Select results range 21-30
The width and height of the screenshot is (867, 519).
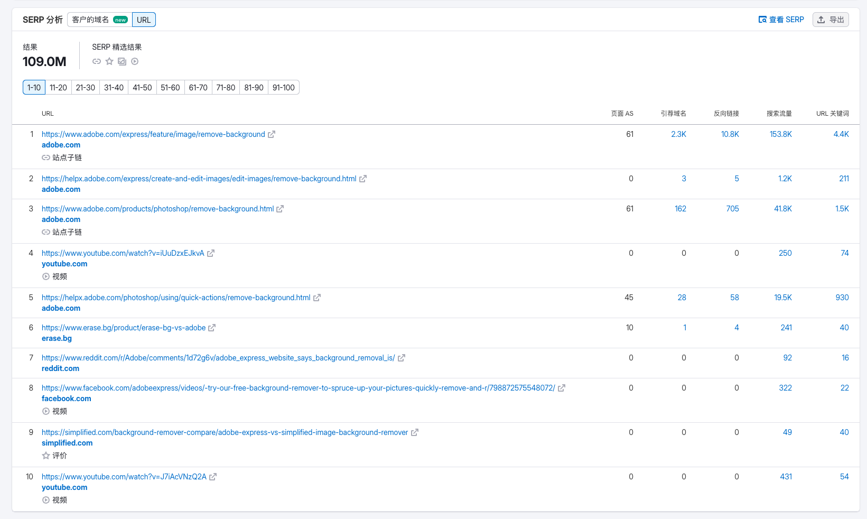(x=86, y=87)
